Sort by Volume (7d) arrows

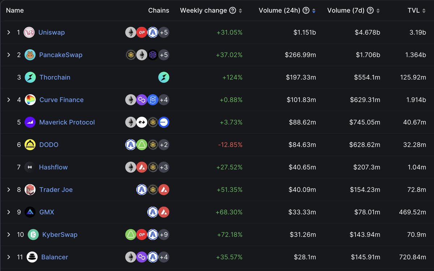tap(378, 11)
